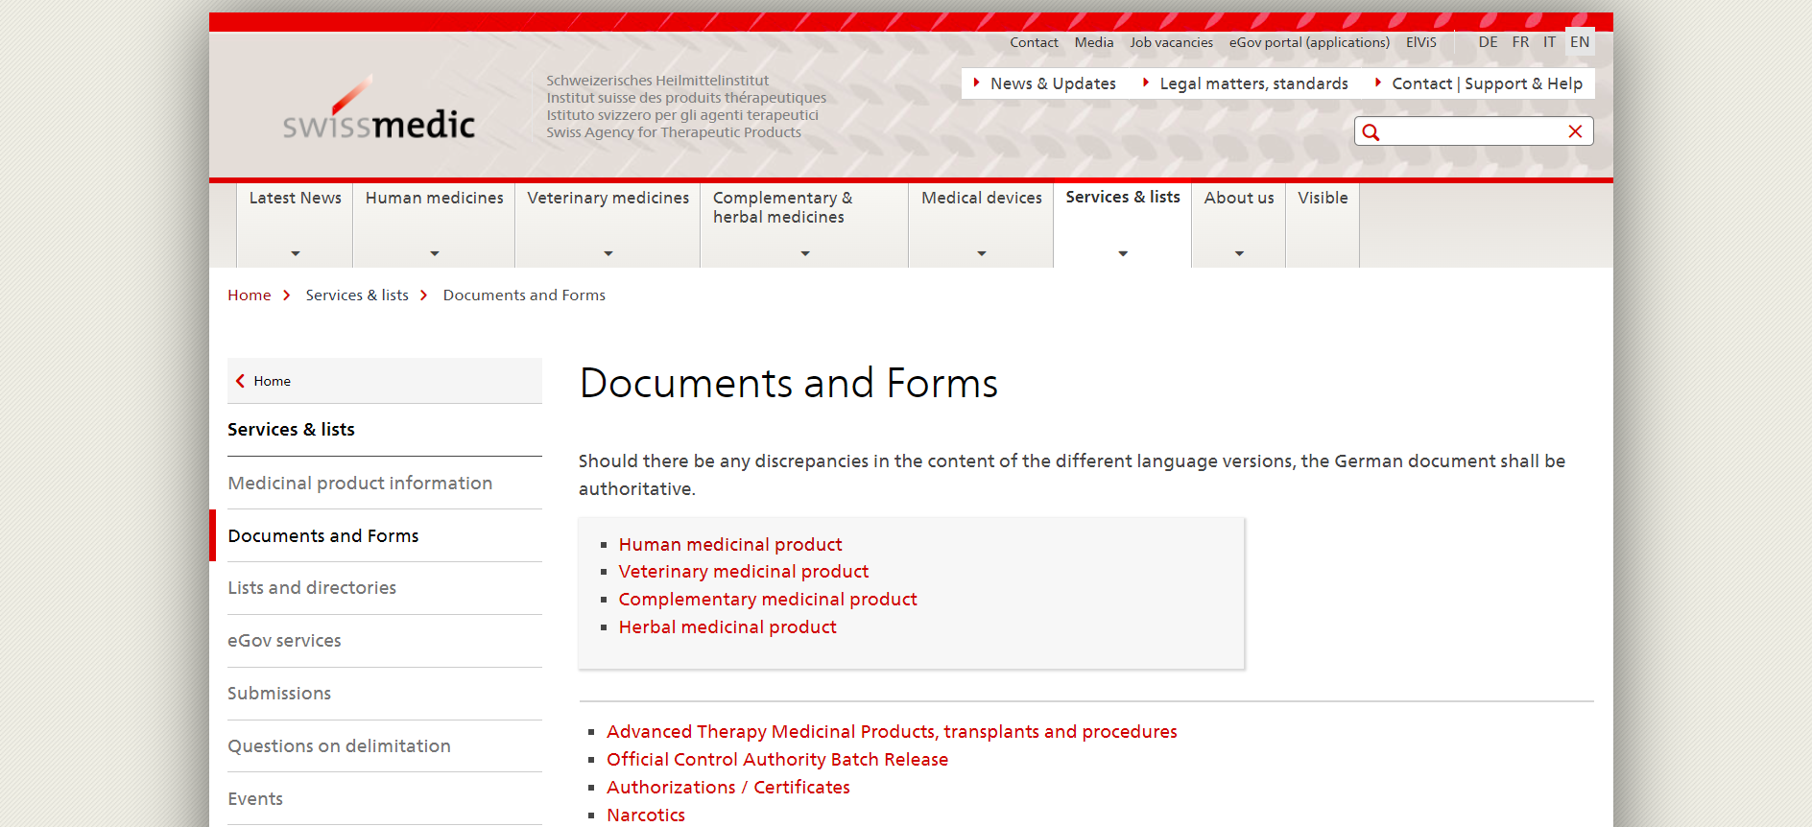Click the magnifier search icon

coord(1371,132)
